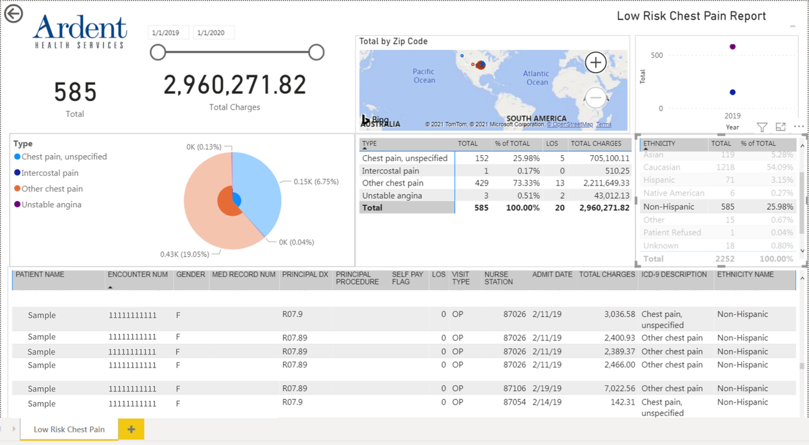
Task: Click the 3,036.58 total charges cell
Action: 618,314
